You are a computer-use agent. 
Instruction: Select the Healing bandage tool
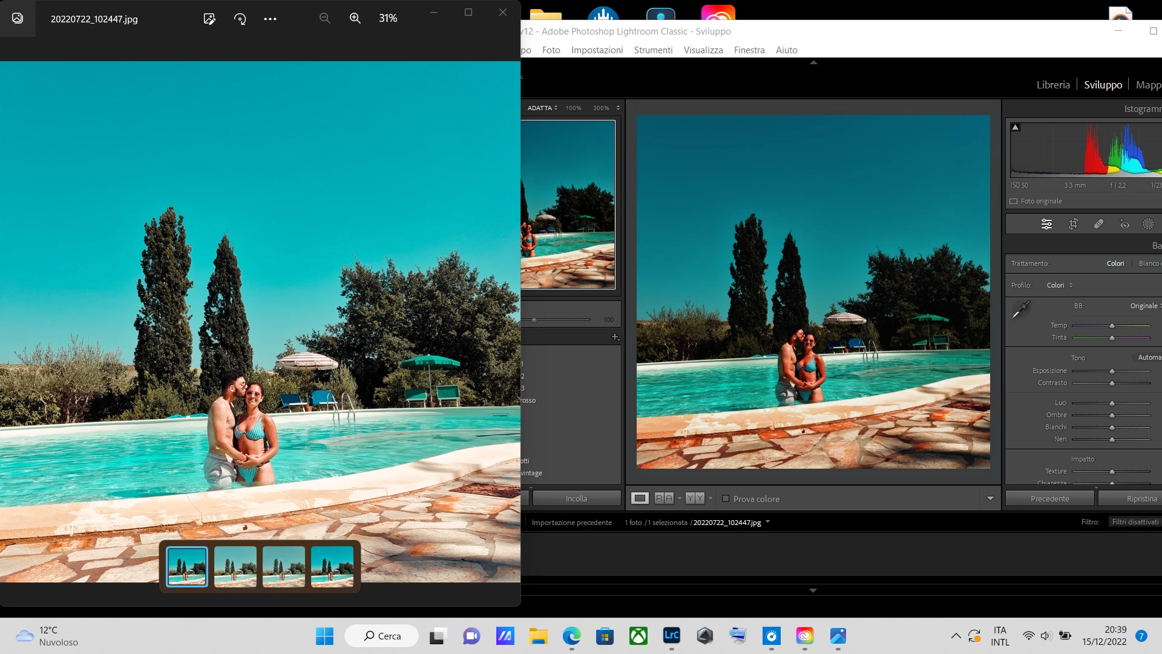1098,224
